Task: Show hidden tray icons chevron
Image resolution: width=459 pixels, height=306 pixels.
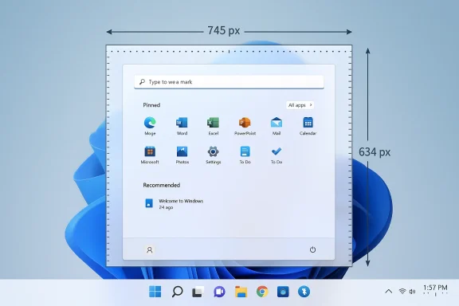Action: (388, 292)
